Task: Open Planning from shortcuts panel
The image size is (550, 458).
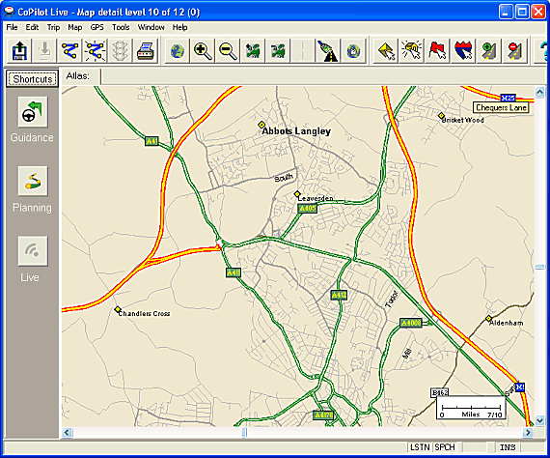Action: pyautogui.click(x=33, y=182)
